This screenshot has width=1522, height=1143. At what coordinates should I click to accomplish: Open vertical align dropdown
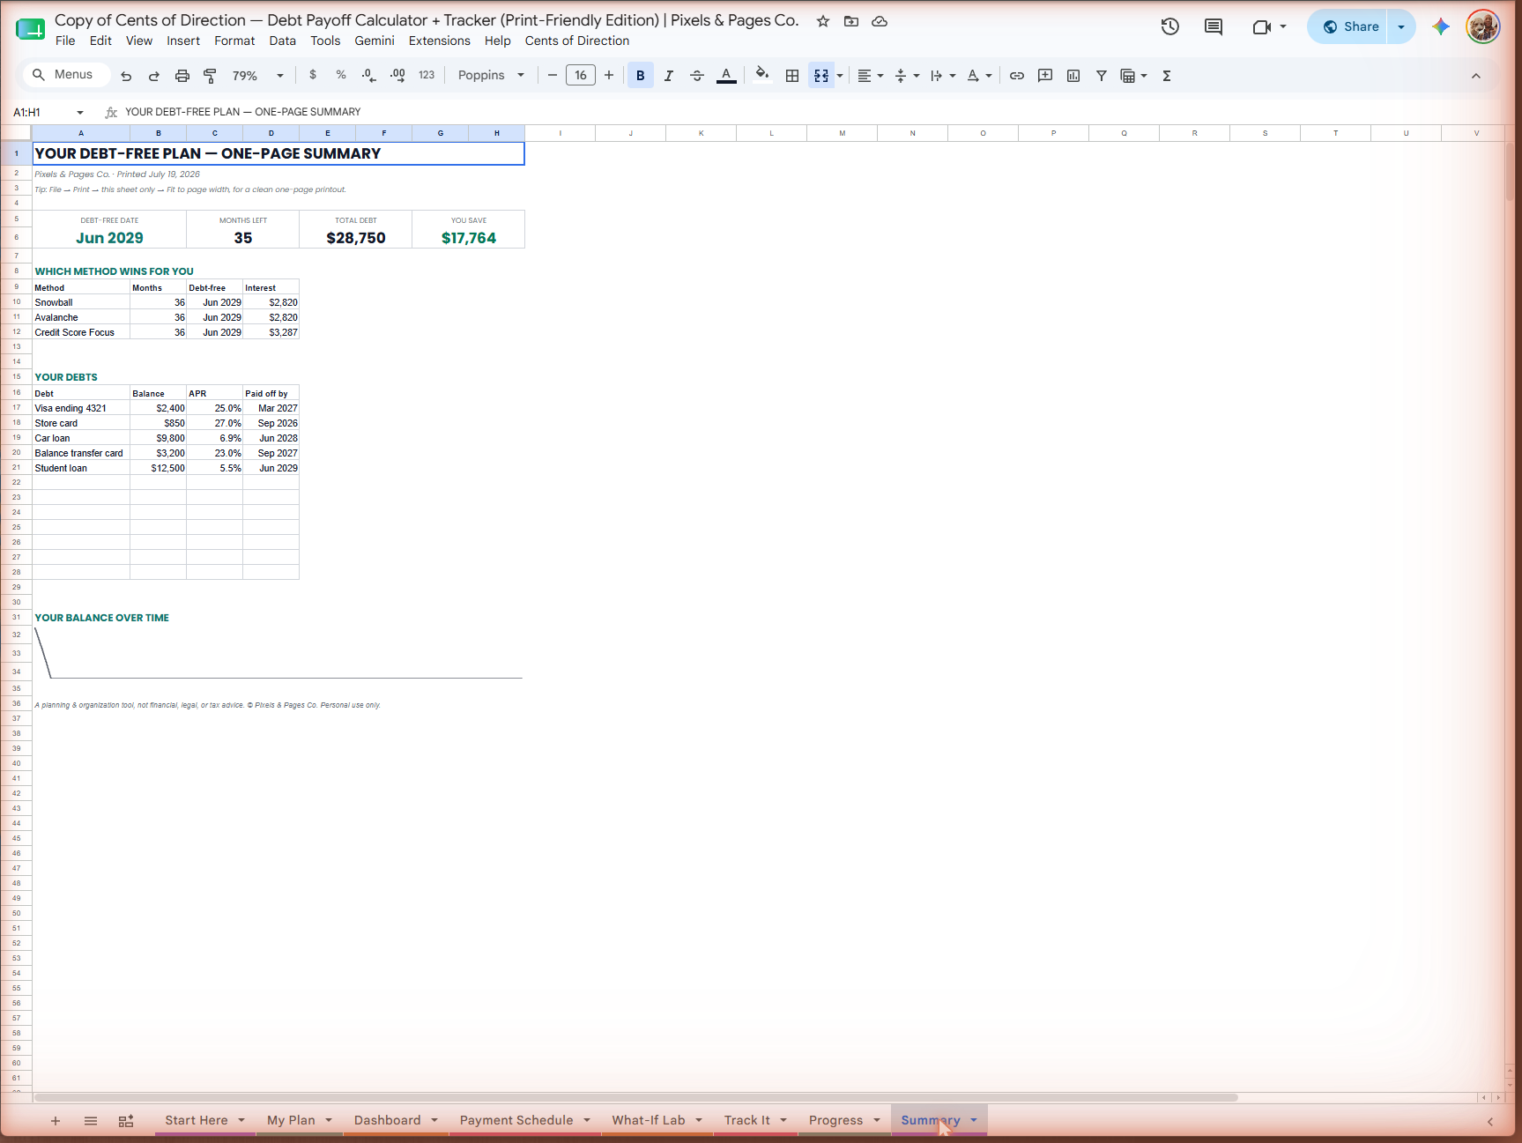click(x=907, y=76)
